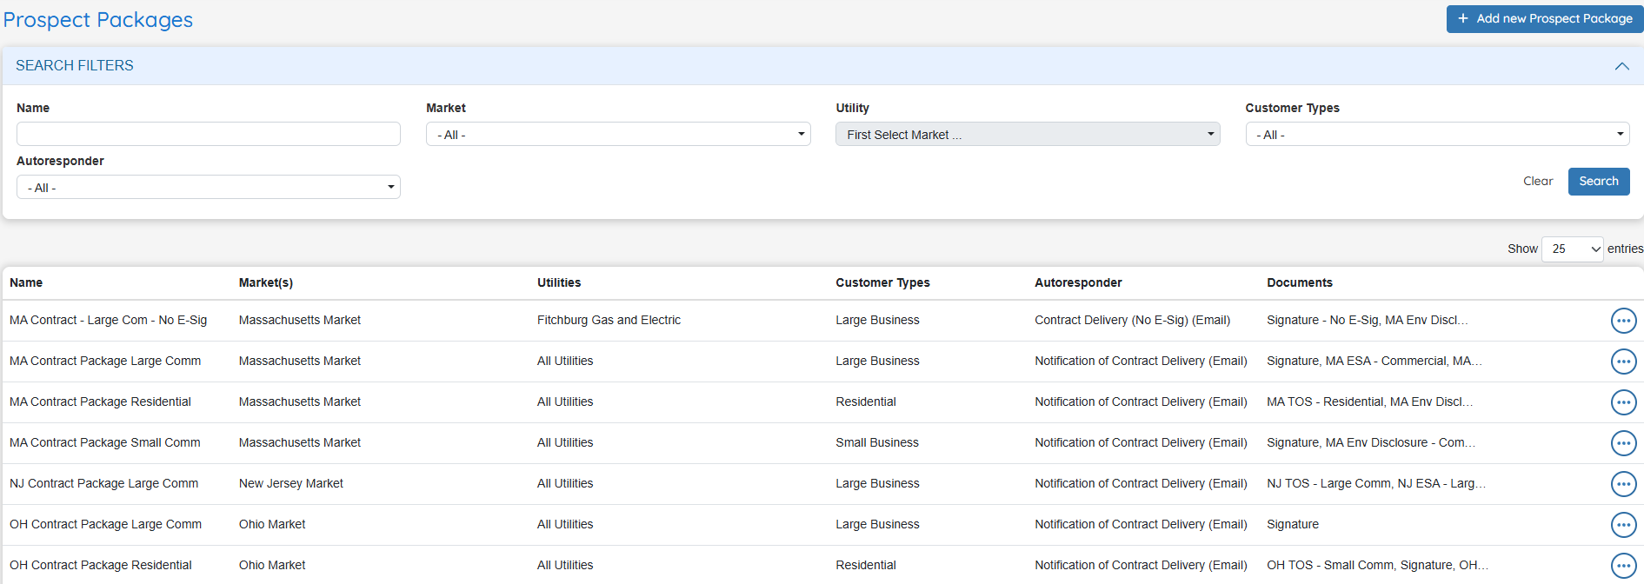1644x584 pixels.
Task: Clear the search filters
Action: pyautogui.click(x=1538, y=182)
